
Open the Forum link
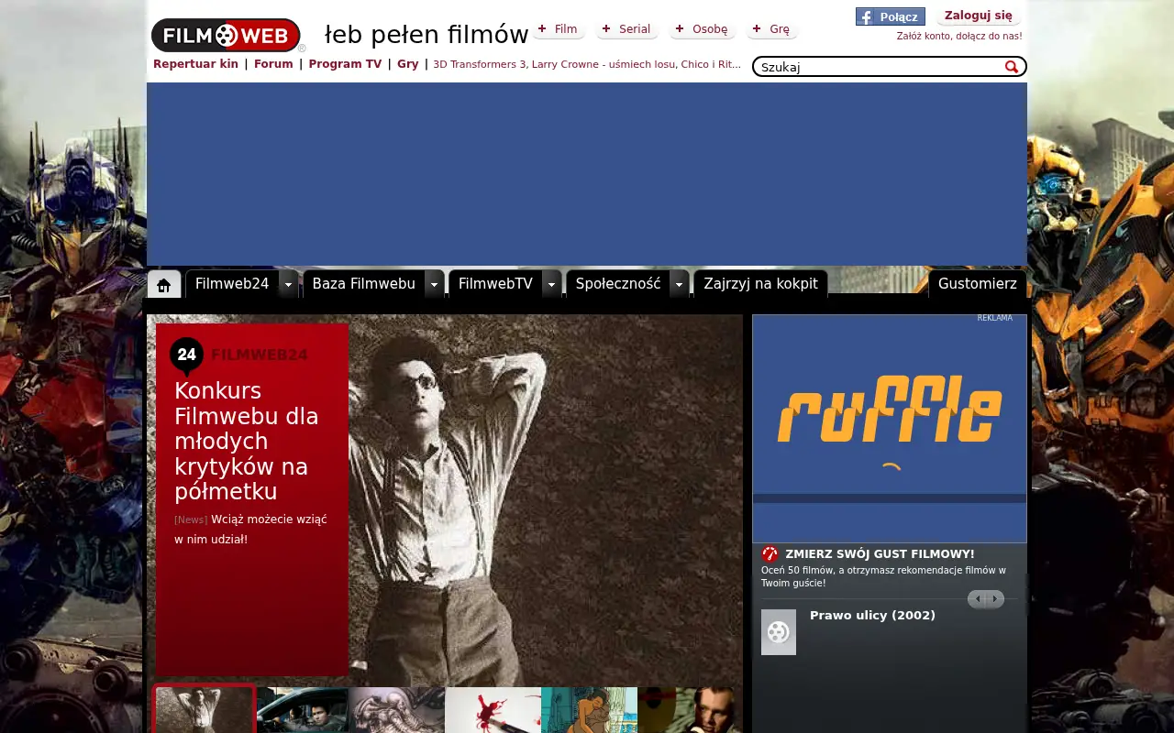click(273, 64)
